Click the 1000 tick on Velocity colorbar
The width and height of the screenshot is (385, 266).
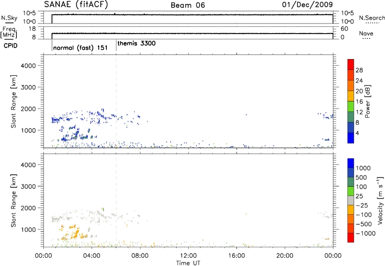click(363, 168)
